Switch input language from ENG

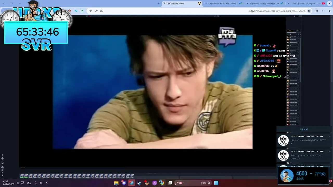pos(29,183)
